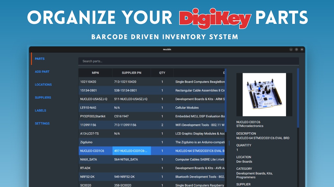This screenshot has height=187, width=334.
Task: Click supplier PN 538-15134-0801
Action: pos(132,90)
